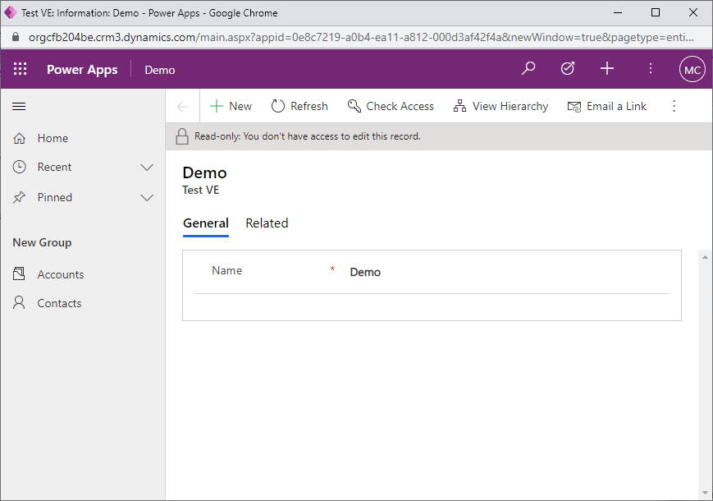Open View Hierarchy command
Viewport: 713px width, 501px height.
500,106
